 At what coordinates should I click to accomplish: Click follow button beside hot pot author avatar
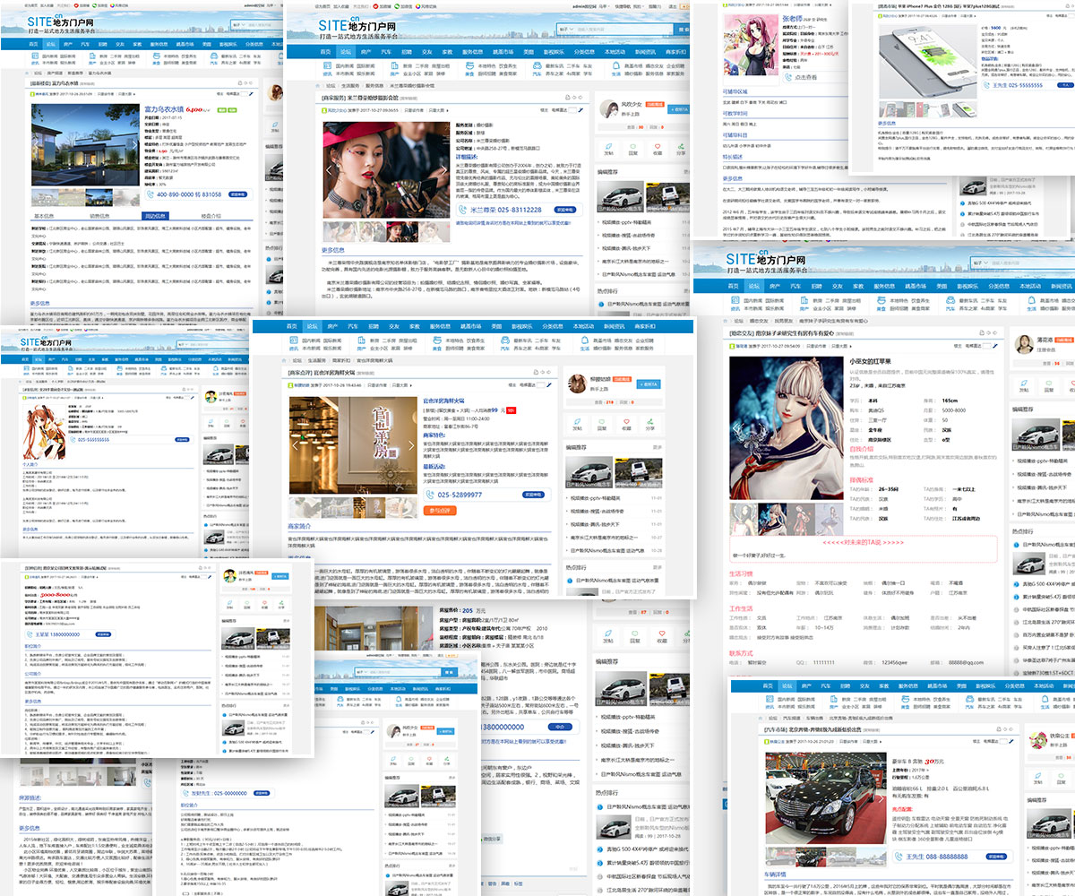click(649, 383)
